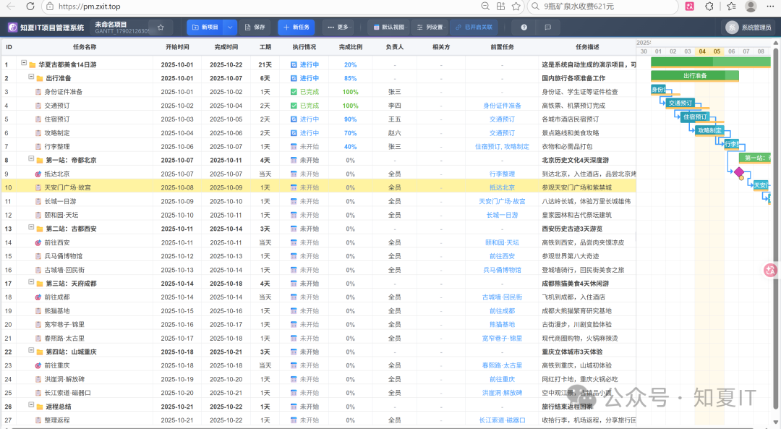
Task: Click the 知夏IT logo icon
Action: 12,27
